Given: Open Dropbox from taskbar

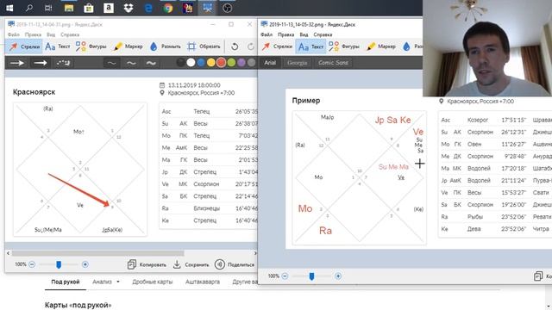Looking at the screenshot, I should pos(129,8).
